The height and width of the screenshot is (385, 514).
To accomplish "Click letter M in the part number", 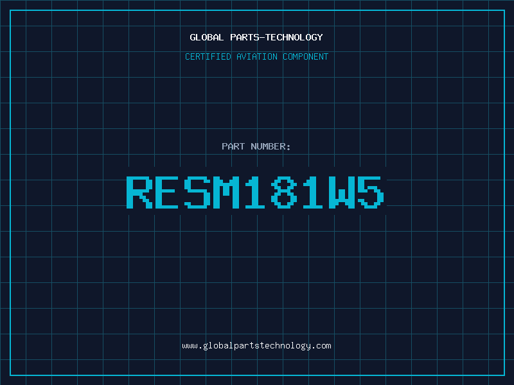I will pyautogui.click(x=227, y=193).
